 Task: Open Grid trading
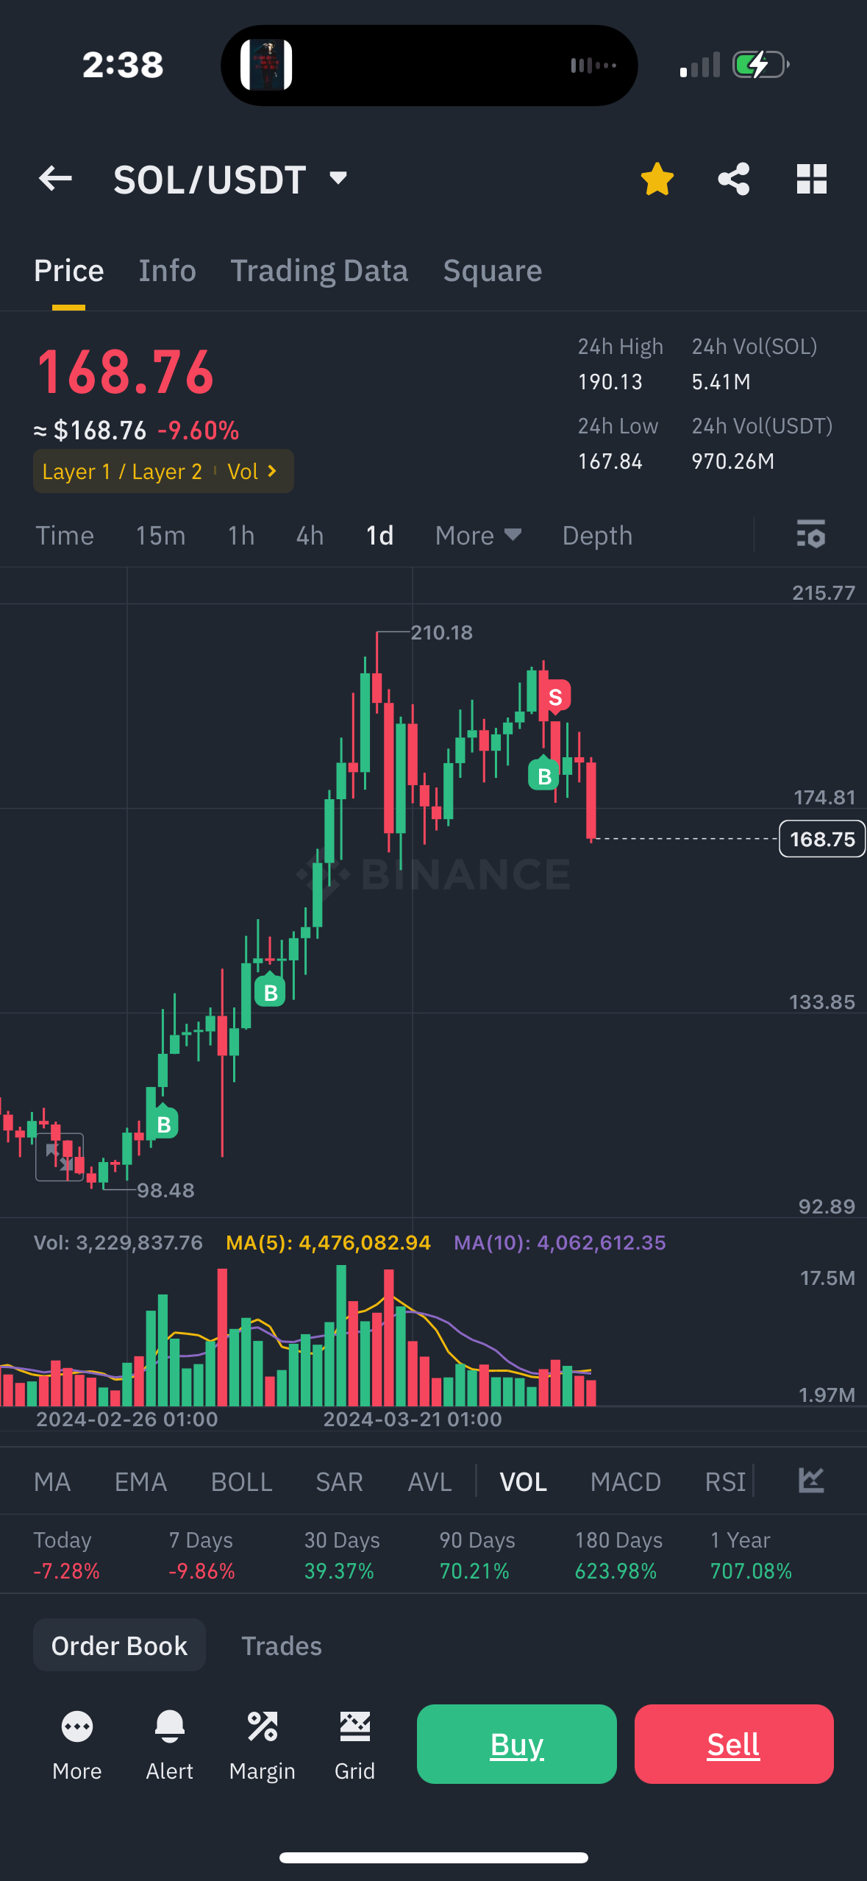click(x=354, y=1745)
